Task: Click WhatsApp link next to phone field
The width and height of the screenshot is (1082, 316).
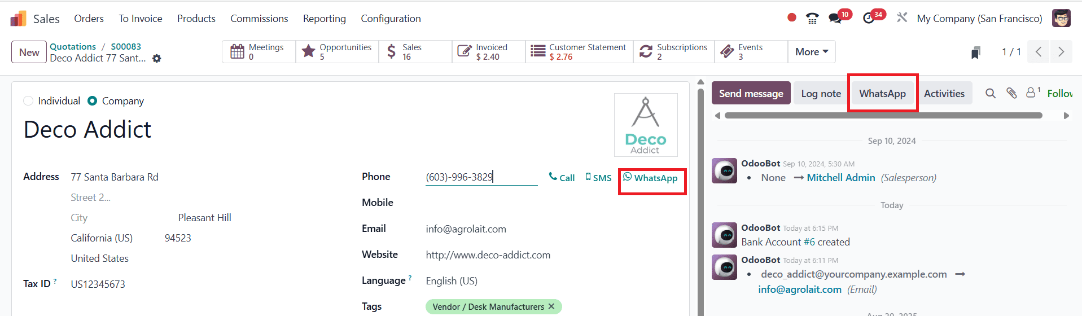Action: point(650,178)
